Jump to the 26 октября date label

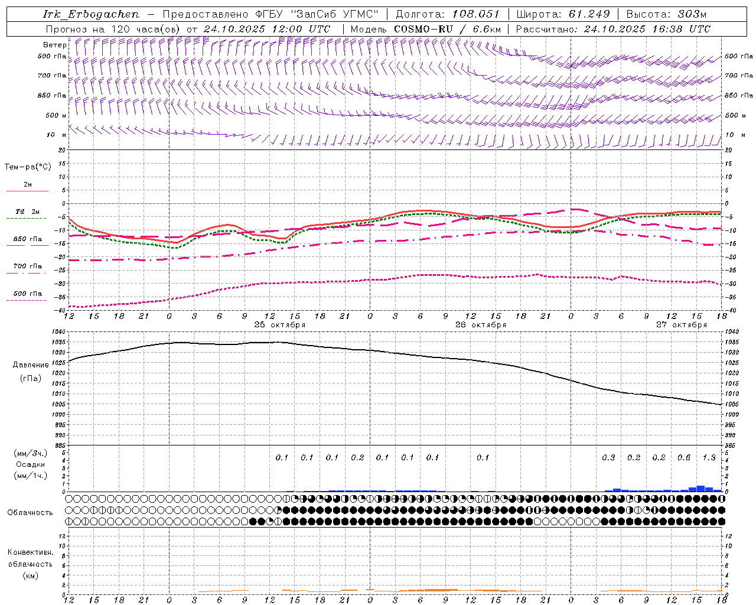(481, 325)
